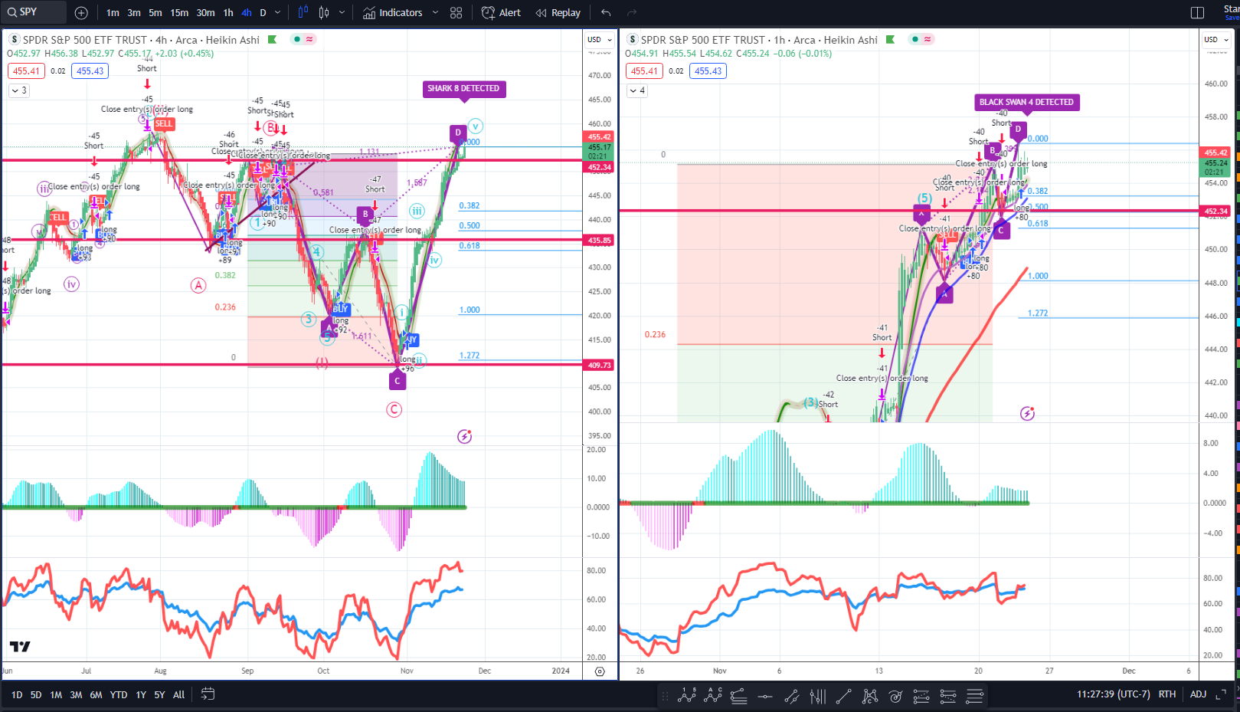Select the trend-based Fib extension tool
The image size is (1240, 712).
(792, 696)
